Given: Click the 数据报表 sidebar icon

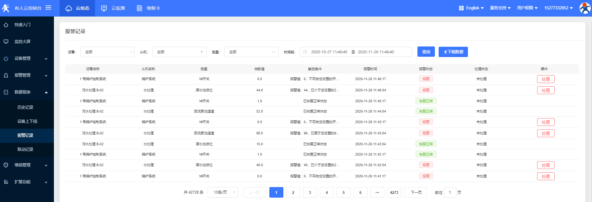Looking at the screenshot, I should (x=6, y=92).
